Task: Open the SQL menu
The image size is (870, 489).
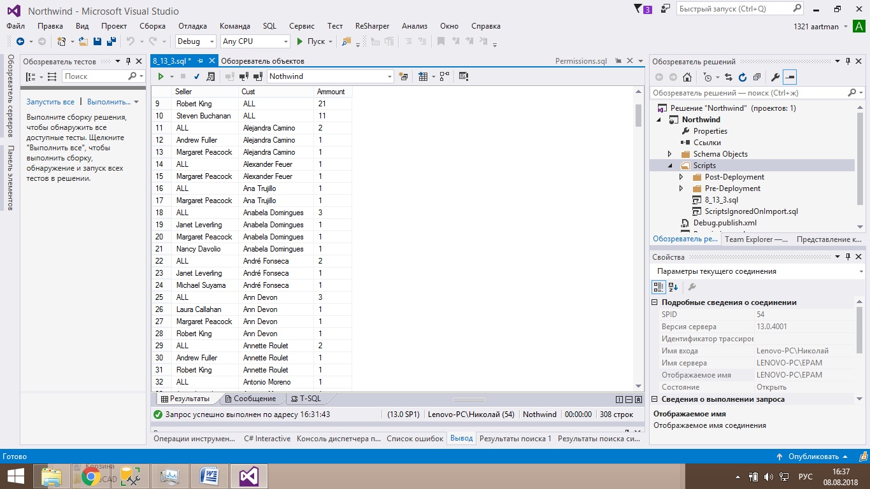Action: (269, 26)
